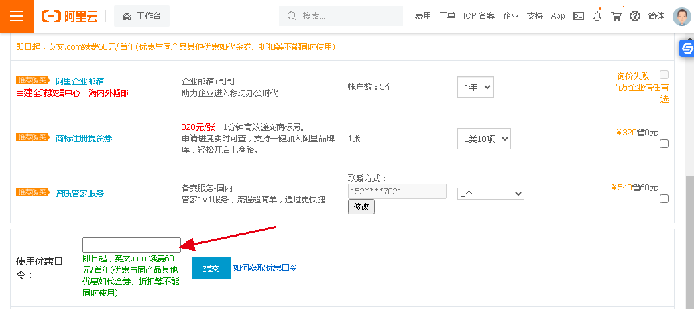The width and height of the screenshot is (694, 309).
Task: Open the 费用 menu
Action: [x=422, y=16]
